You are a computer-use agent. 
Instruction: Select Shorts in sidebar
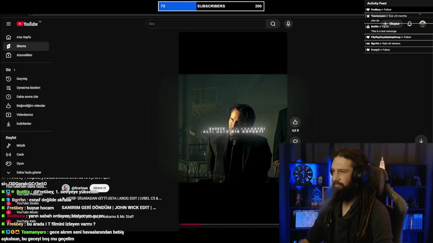click(26, 46)
